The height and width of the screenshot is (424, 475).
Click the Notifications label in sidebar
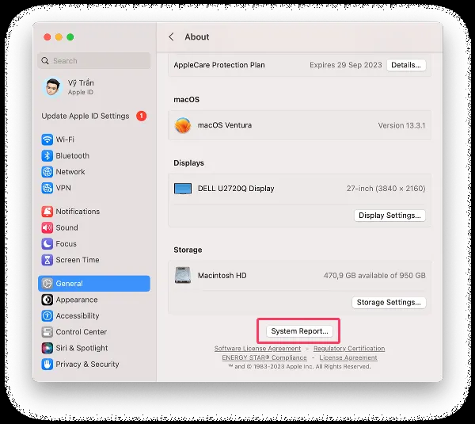[x=78, y=212]
